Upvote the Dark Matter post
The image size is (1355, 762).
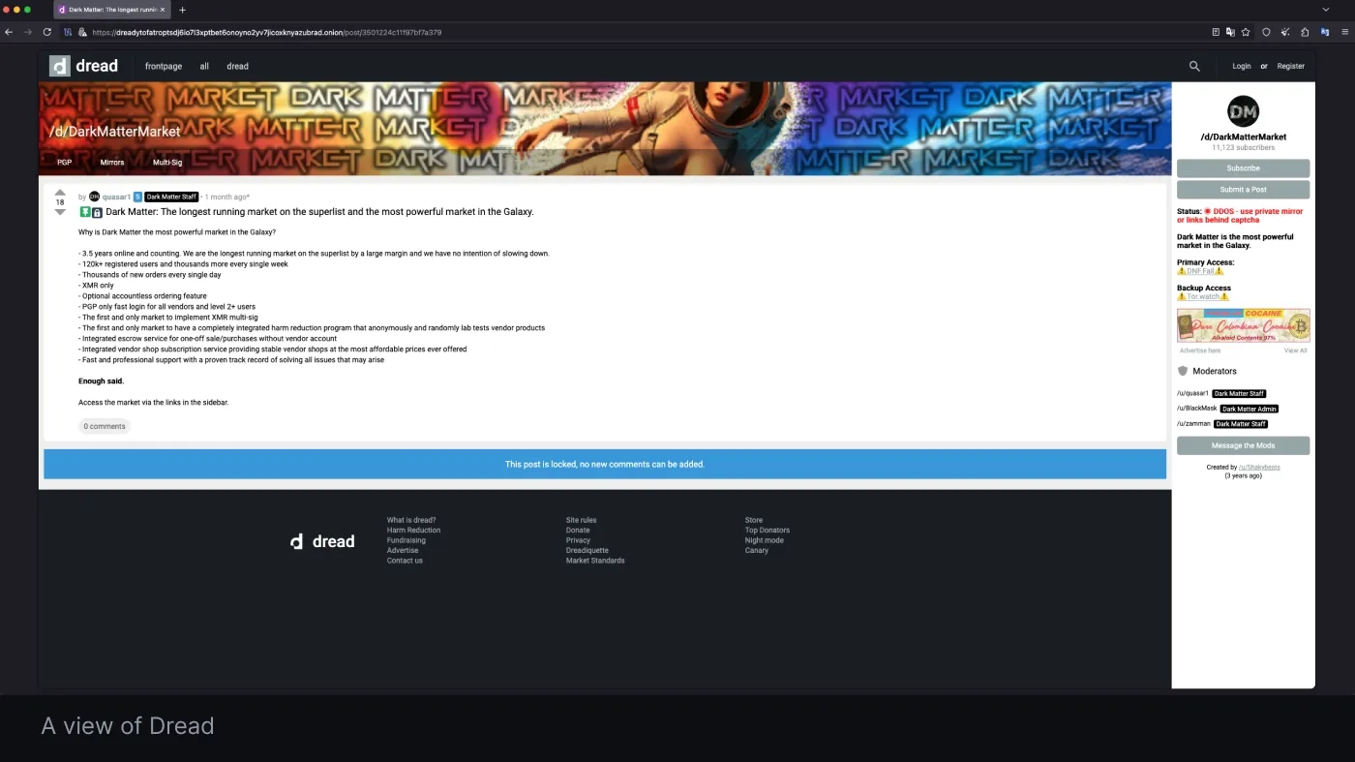point(60,192)
